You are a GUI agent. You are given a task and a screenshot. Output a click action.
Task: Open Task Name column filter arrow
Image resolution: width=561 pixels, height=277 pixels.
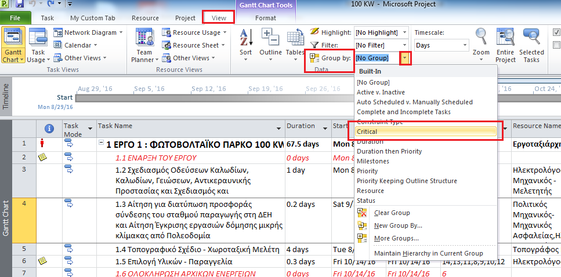point(278,129)
